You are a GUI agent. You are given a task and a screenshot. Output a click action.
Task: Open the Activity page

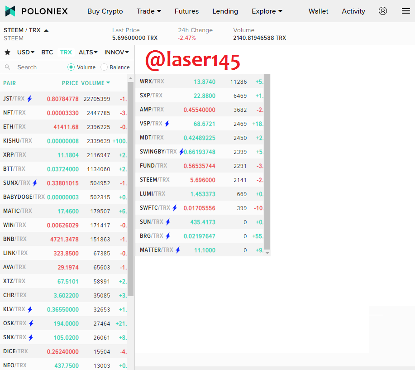coord(353,11)
